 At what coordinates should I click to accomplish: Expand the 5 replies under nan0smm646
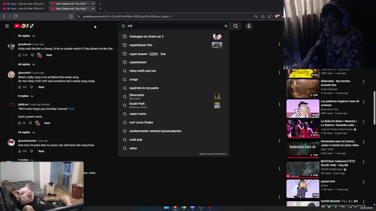click(x=26, y=160)
